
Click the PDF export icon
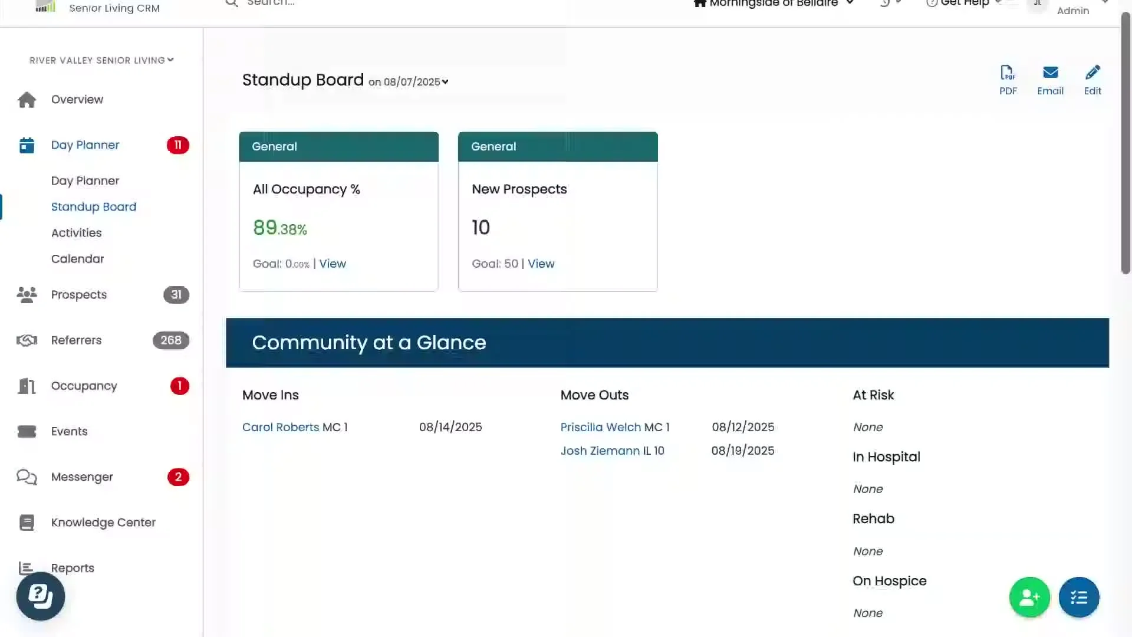coord(1008,73)
